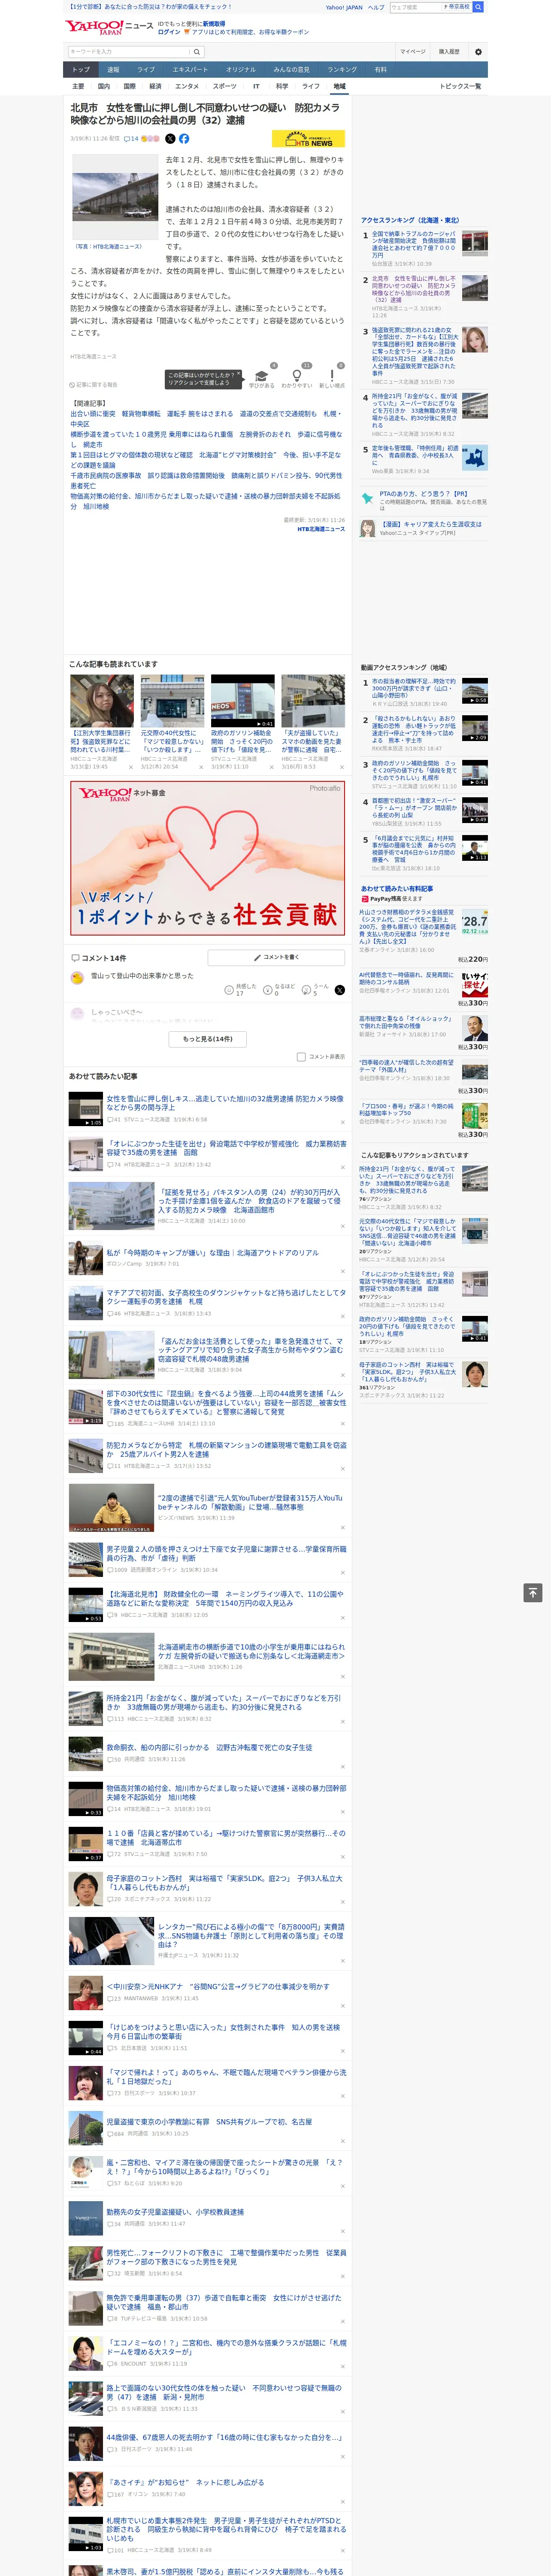
Task: Click the コメントを書く button
Action: [276, 957]
